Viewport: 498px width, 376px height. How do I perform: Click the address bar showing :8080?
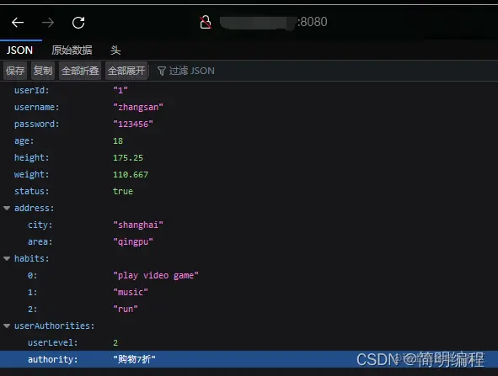click(274, 22)
